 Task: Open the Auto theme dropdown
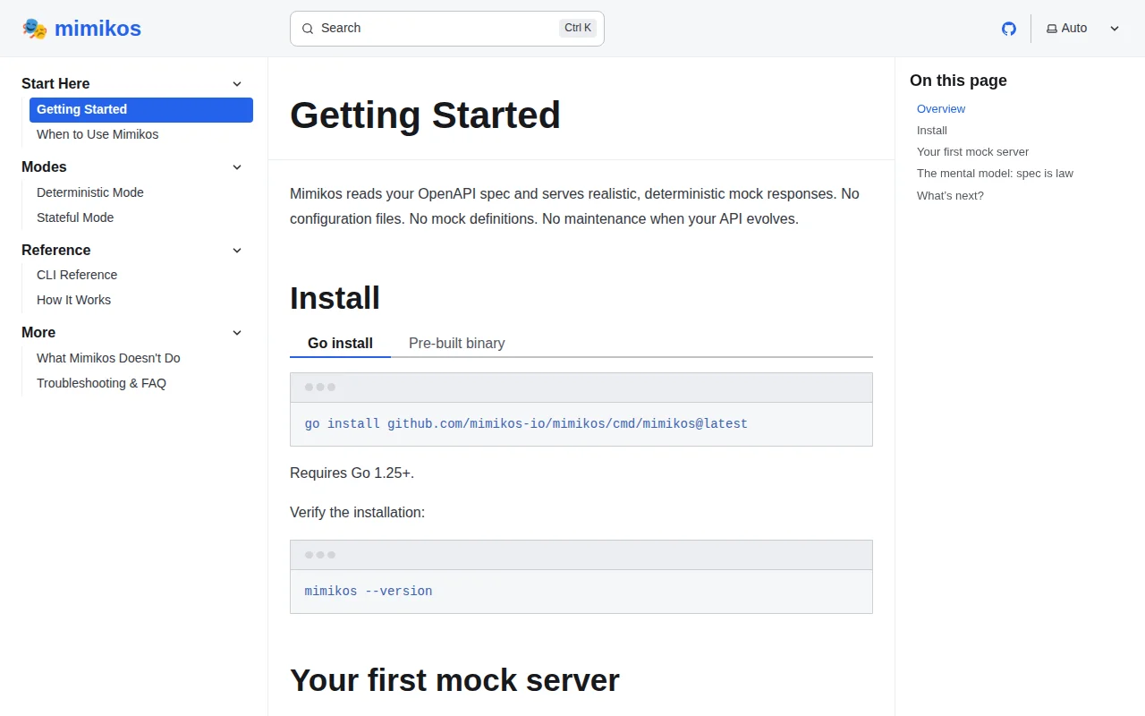(1083, 29)
